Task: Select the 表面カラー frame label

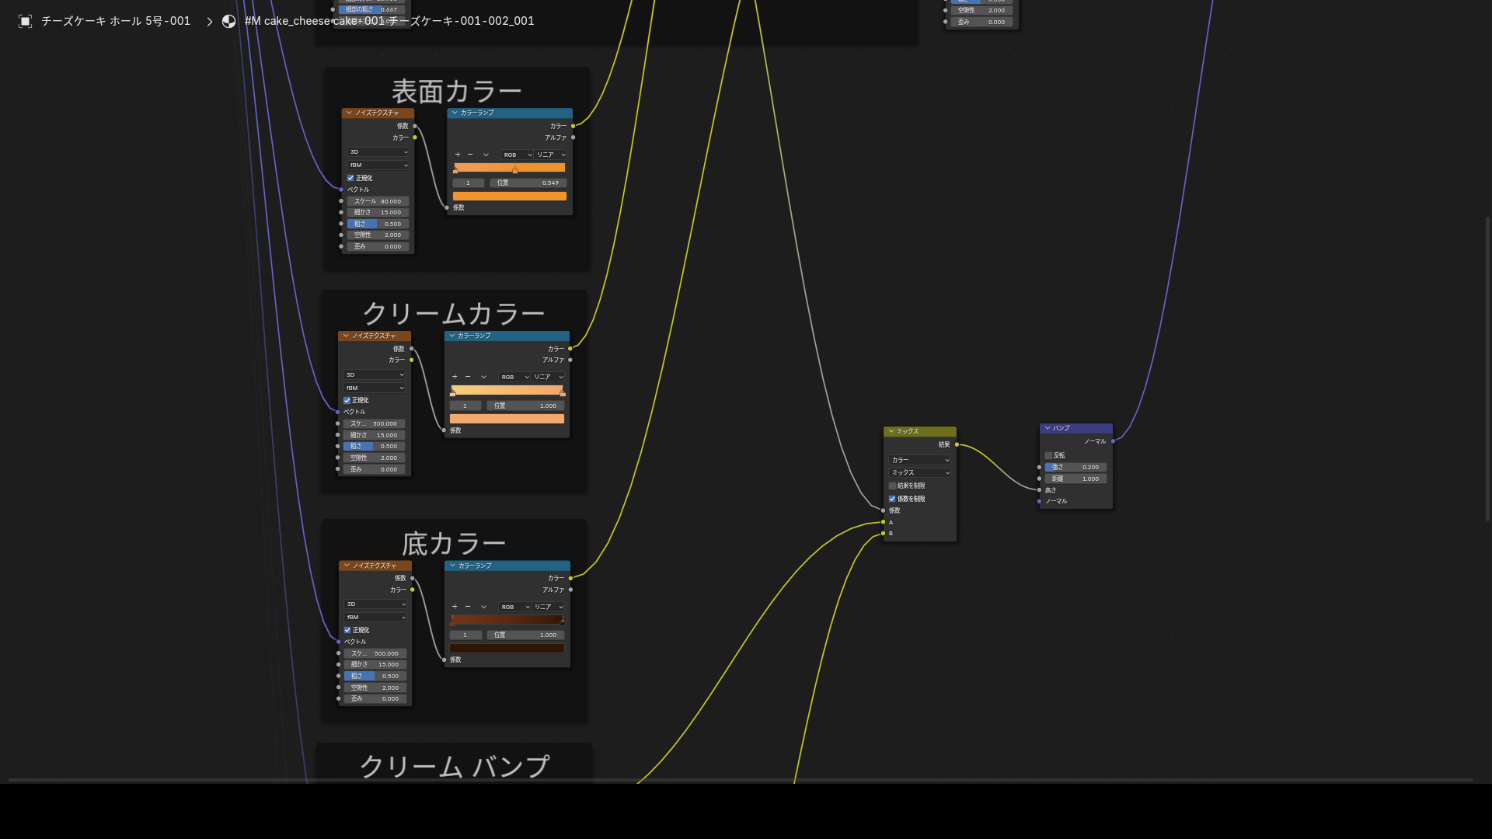Action: pos(456,92)
